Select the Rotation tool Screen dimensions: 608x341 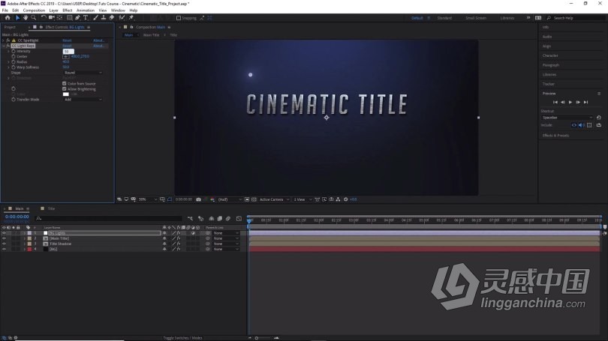click(x=44, y=18)
